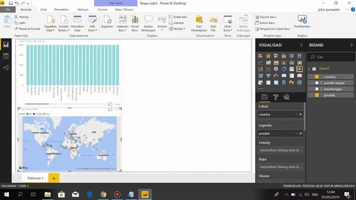Open the Report view from left sidebar
356x200 pixels.
pos(6,44)
